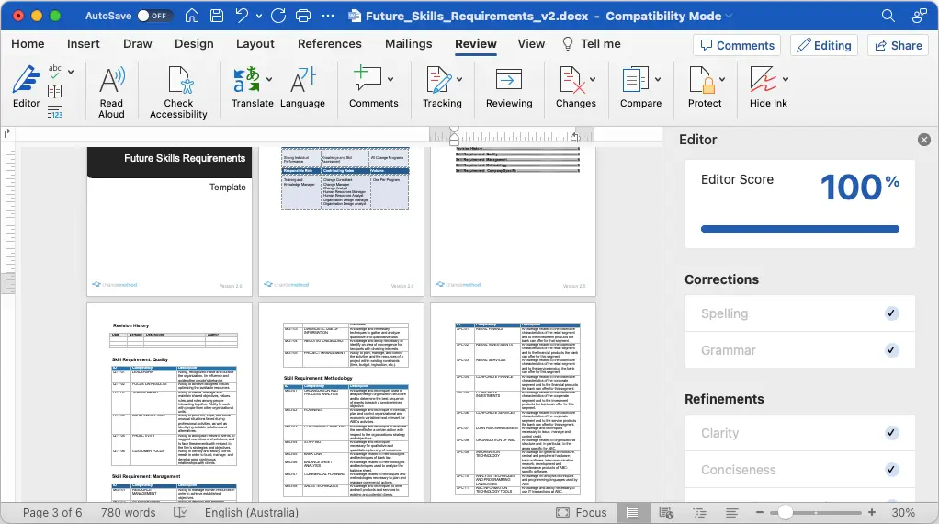
Task: Expand the Protect dropdown arrow
Action: tap(722, 79)
